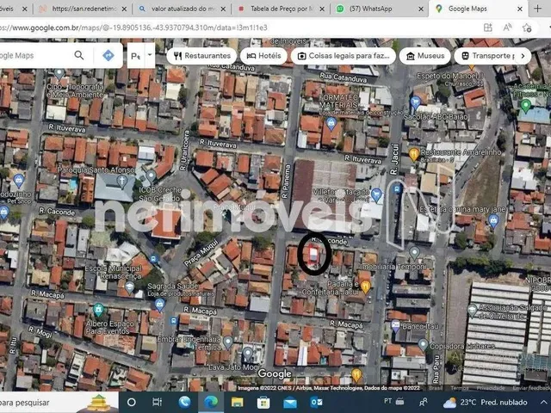Click the FORMATEC MATERIAIS shopping marker
This screenshot has width=551, height=413.
pos(331,123)
